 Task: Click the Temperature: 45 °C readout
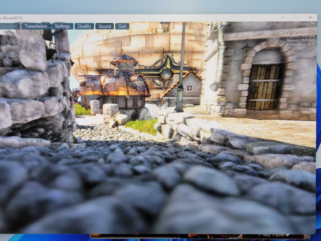(301, 45)
